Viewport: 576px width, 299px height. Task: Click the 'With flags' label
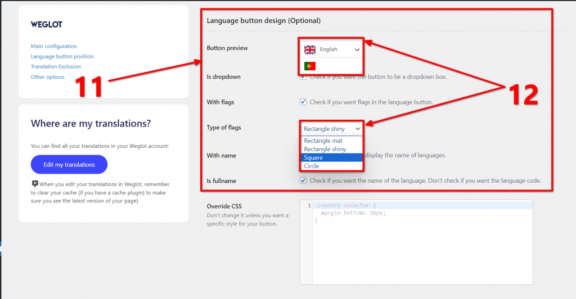tap(220, 102)
